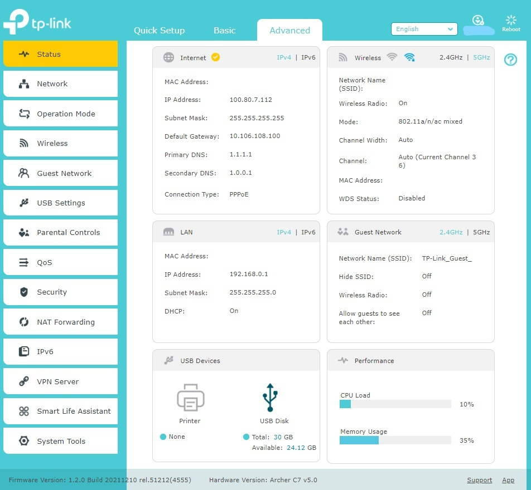Switch Guest Network panel to 5GHz

point(481,232)
